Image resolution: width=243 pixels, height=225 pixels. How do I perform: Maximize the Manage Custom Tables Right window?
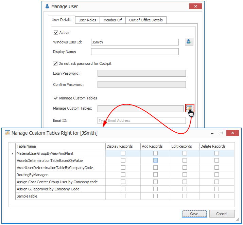(x=221, y=133)
